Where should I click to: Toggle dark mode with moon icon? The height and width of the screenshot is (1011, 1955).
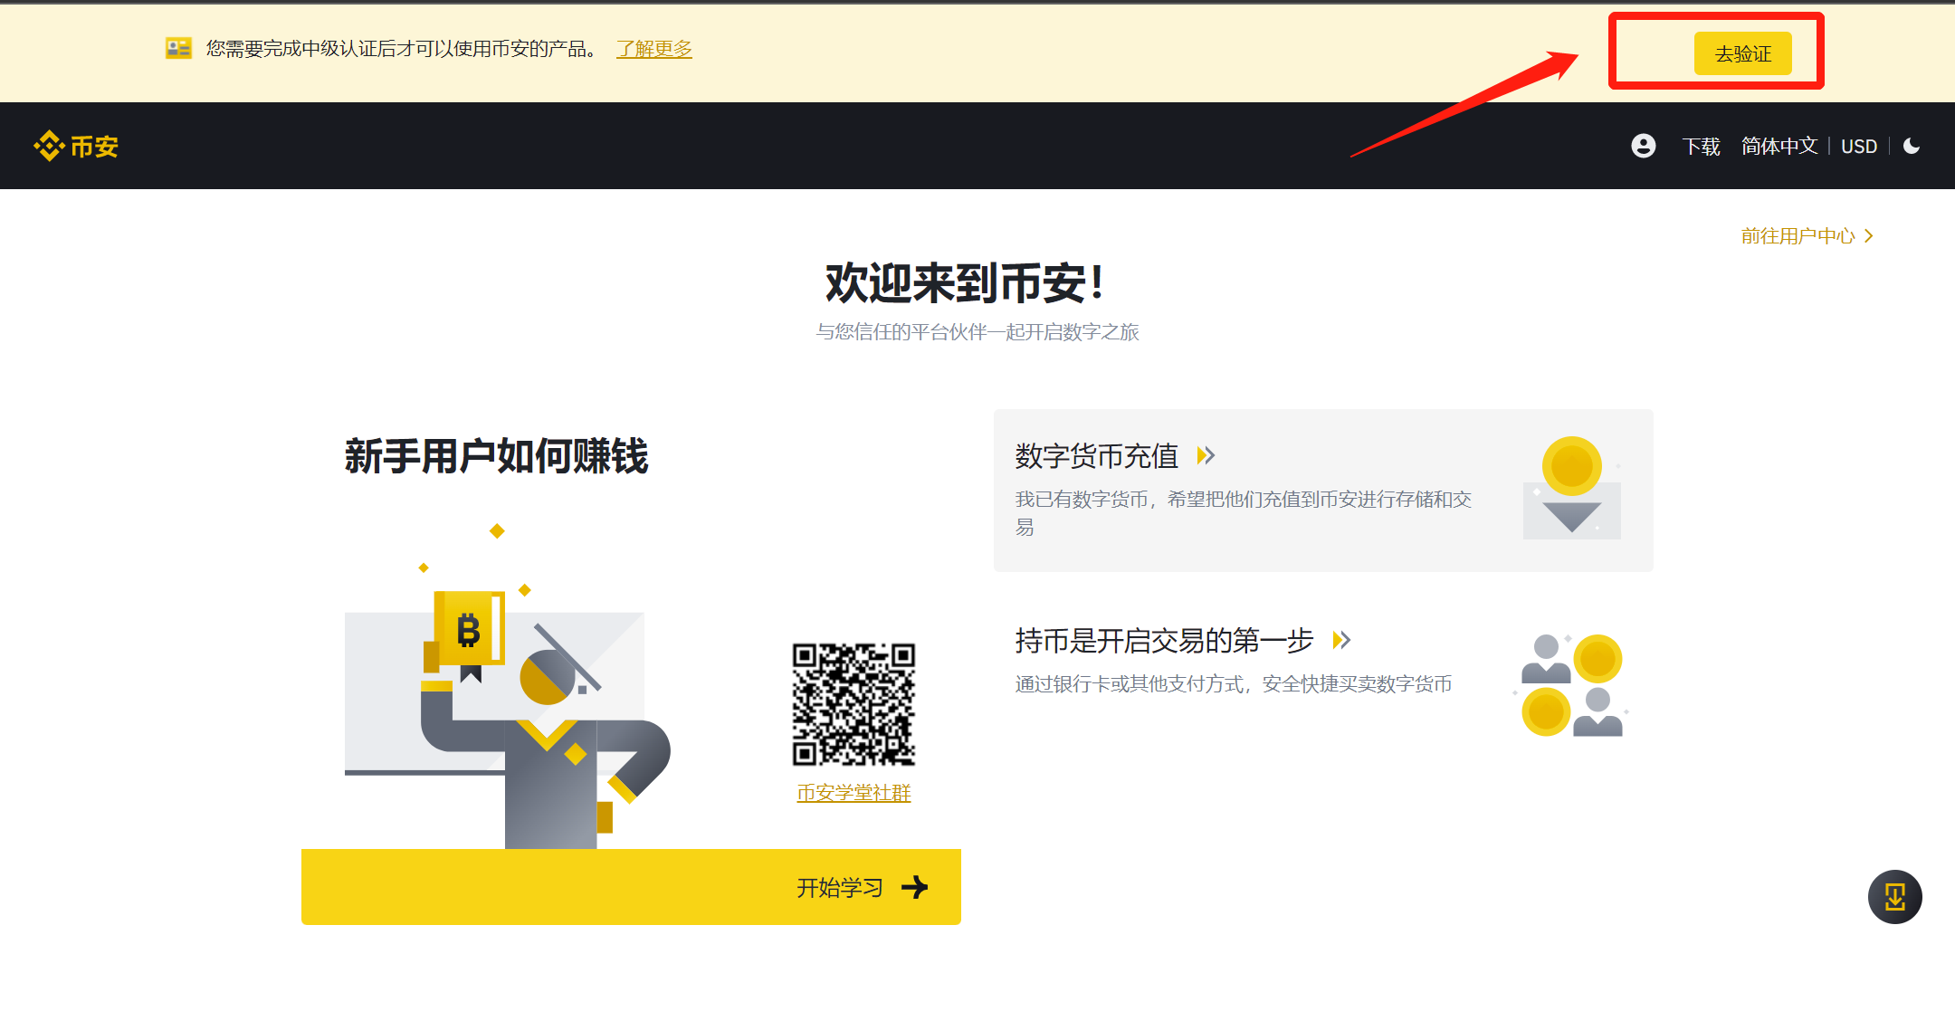pyautogui.click(x=1912, y=146)
